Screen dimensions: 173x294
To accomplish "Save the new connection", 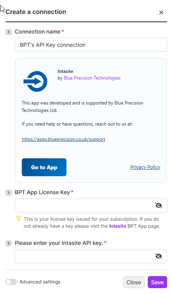I will click(157, 282).
